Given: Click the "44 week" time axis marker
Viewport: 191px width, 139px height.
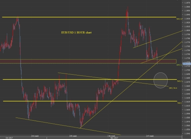Looking at the screenshot, I should click(x=35, y=136).
